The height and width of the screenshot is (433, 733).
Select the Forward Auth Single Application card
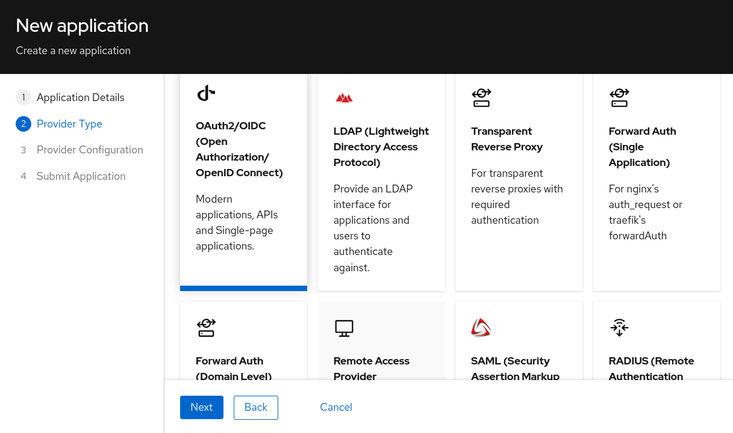[657, 180]
